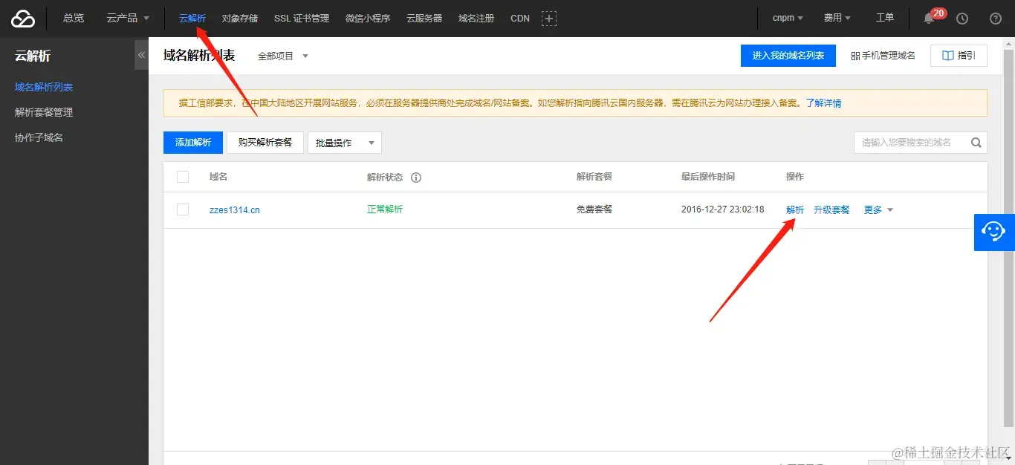
Task: Follow the 了解详情 link
Action: click(824, 103)
